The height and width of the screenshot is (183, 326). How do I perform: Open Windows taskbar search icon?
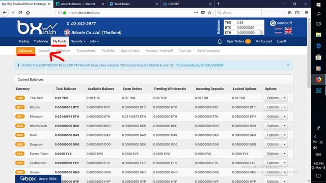click(318, 14)
